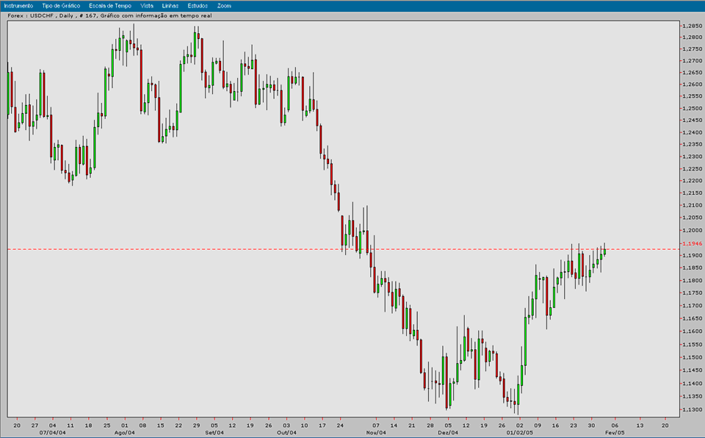
Task: Click the Ago/04 label on the date axis
Action: 125,433
